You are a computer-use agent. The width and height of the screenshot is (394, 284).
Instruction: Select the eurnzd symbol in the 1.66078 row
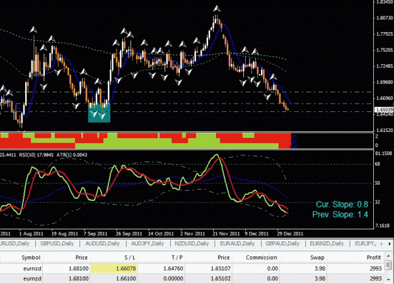coord(32,268)
